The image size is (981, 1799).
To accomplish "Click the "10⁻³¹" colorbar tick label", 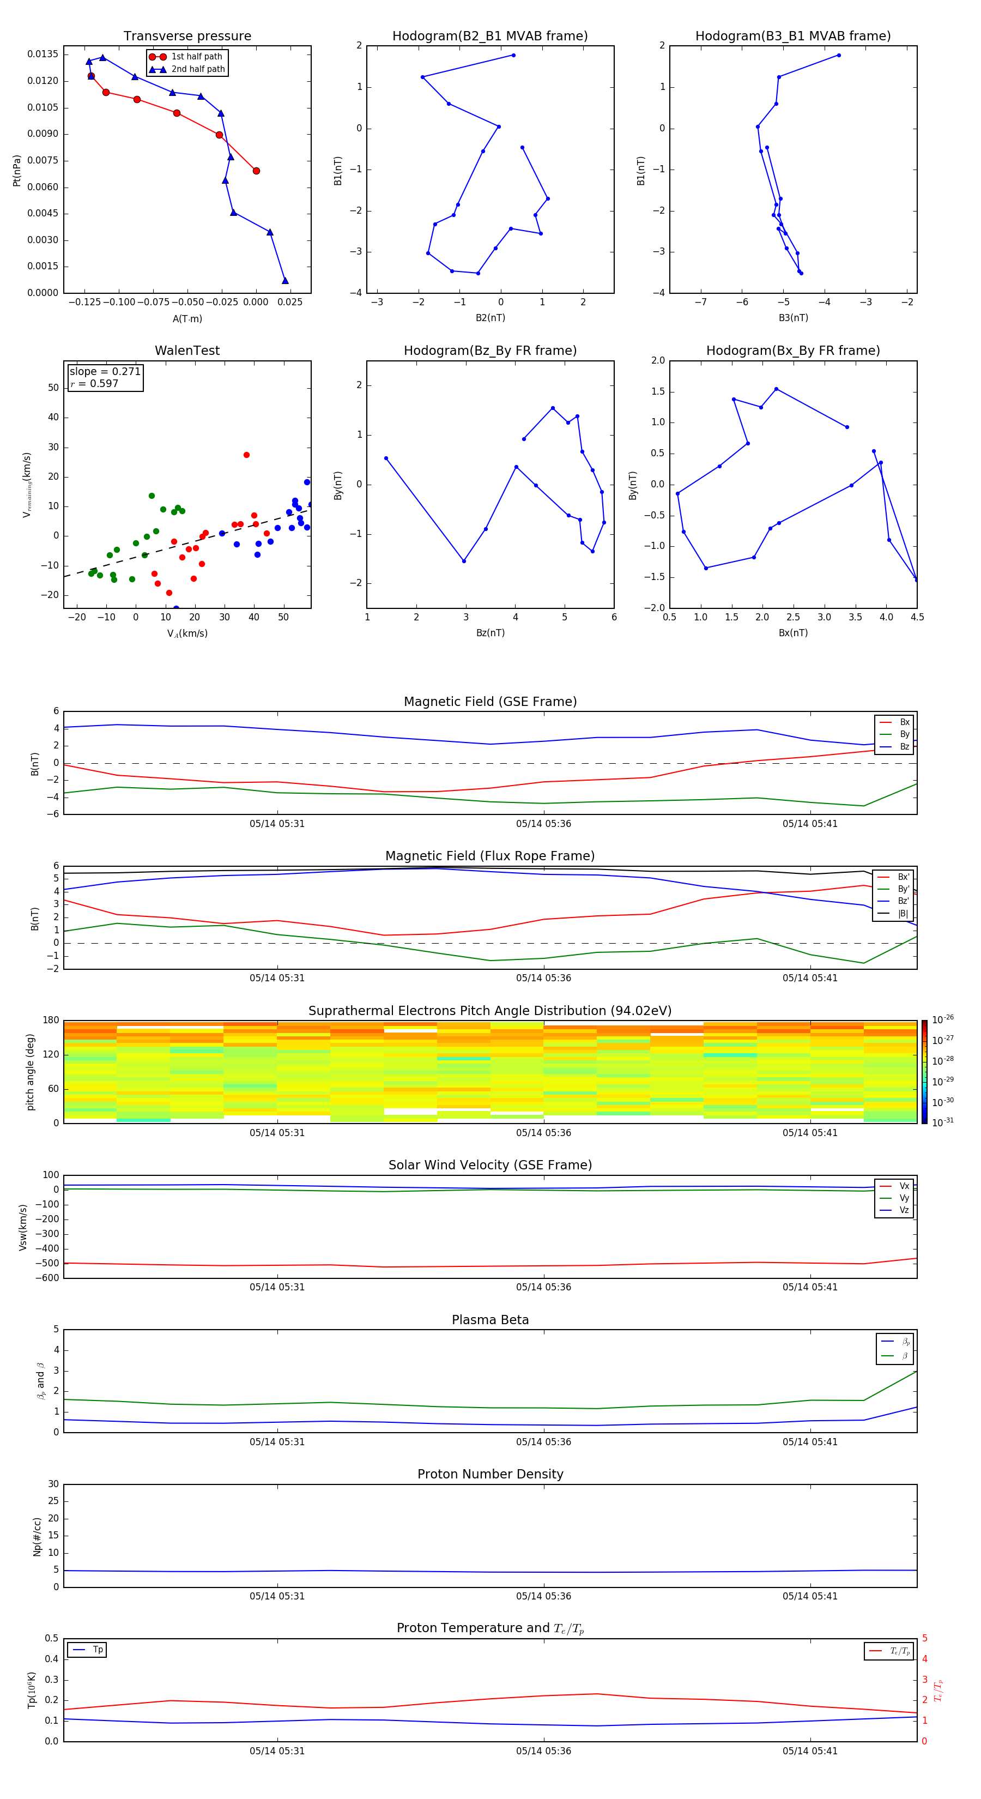I will (943, 1122).
